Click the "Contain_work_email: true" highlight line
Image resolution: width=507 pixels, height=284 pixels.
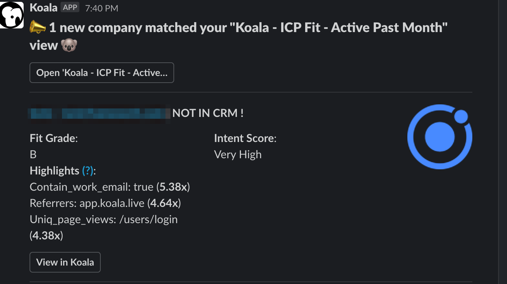pyautogui.click(x=110, y=187)
